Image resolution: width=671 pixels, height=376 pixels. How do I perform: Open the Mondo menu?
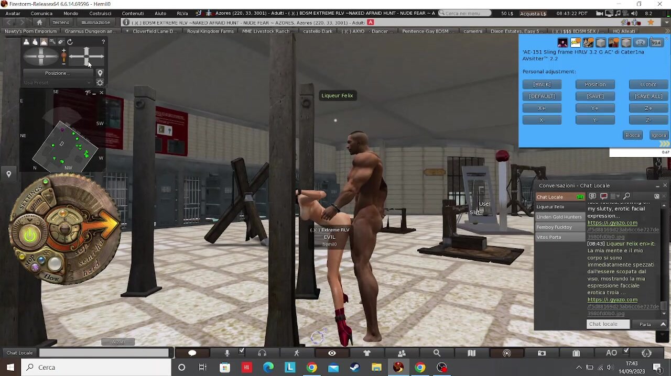71,13
